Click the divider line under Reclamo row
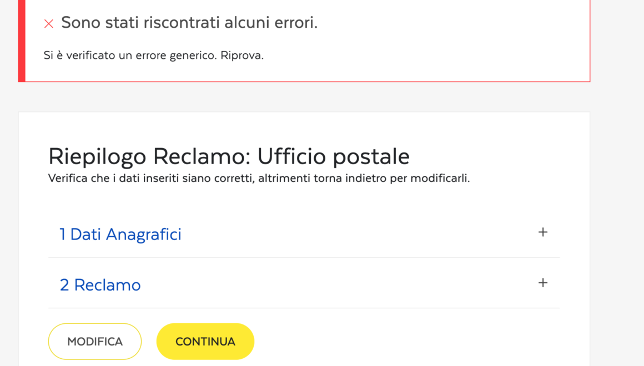Viewport: 644px width, 366px height. (304, 308)
